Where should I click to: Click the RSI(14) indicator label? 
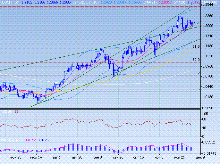6,111
